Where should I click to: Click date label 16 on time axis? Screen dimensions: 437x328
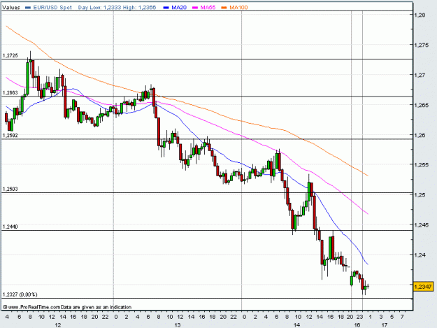tap(357, 325)
